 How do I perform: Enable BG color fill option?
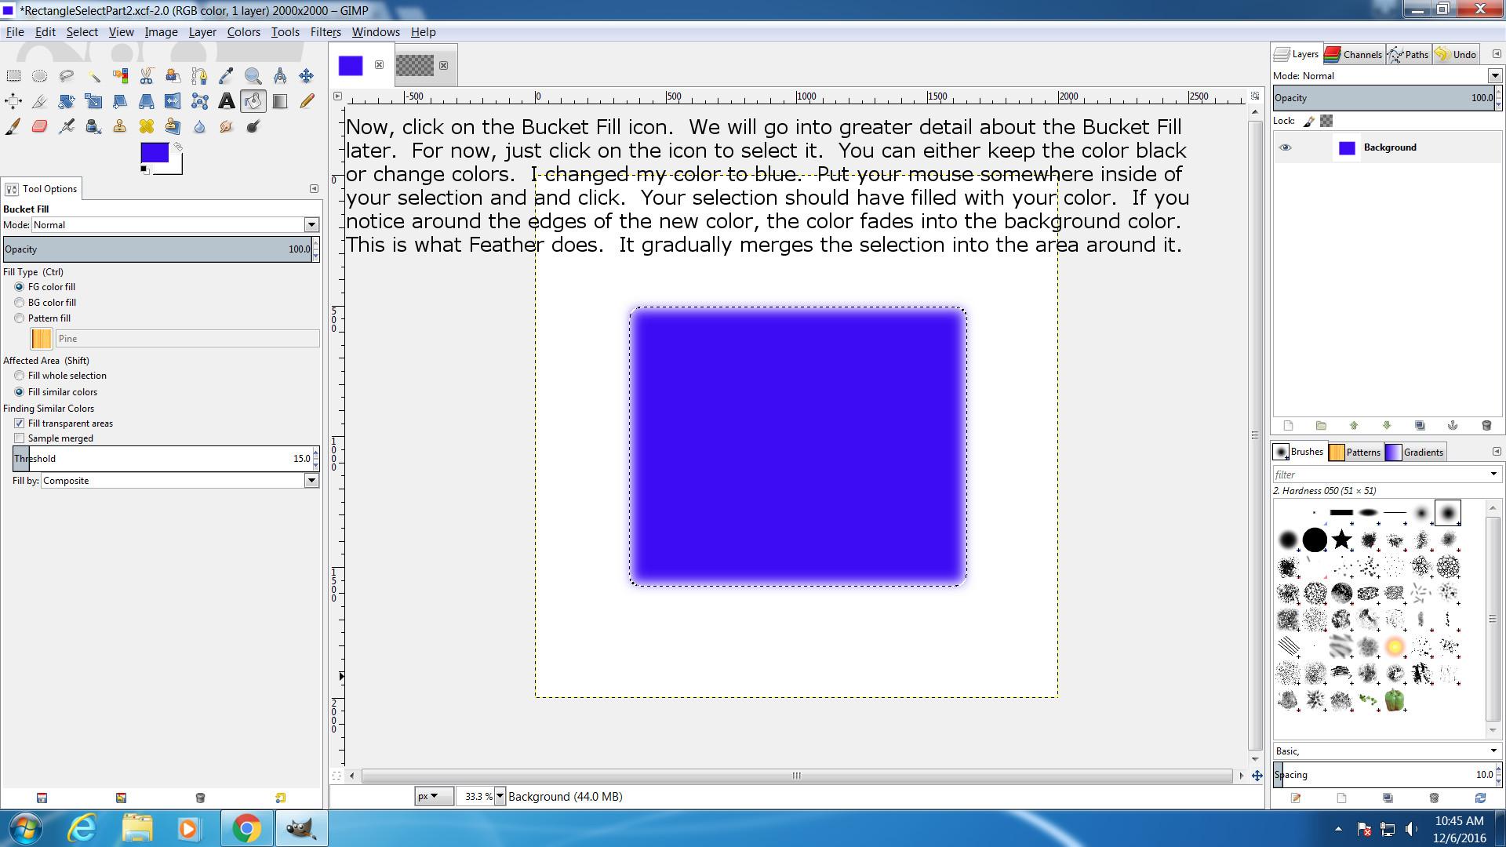(x=20, y=303)
